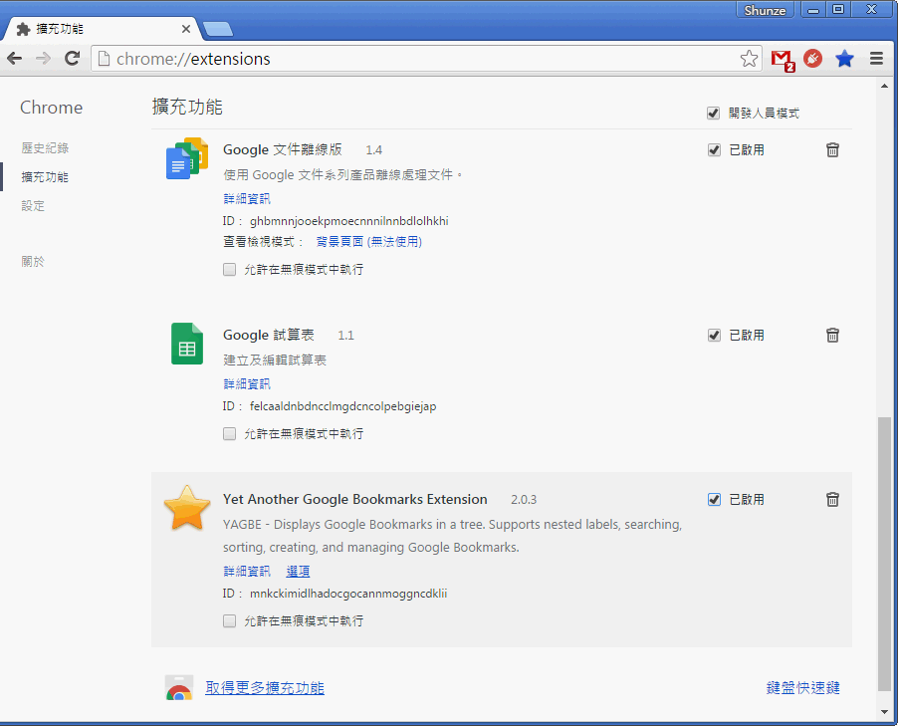898x726 pixels.
Task: Click the description 使用 Google 文件系列產品離線處理文件
Action: click(x=342, y=174)
